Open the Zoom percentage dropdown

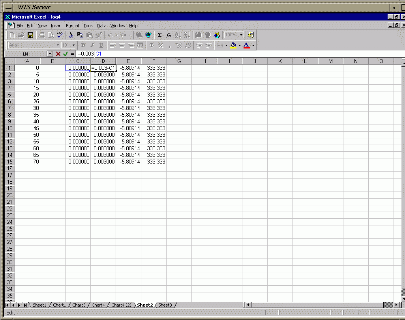pyautogui.click(x=241, y=35)
